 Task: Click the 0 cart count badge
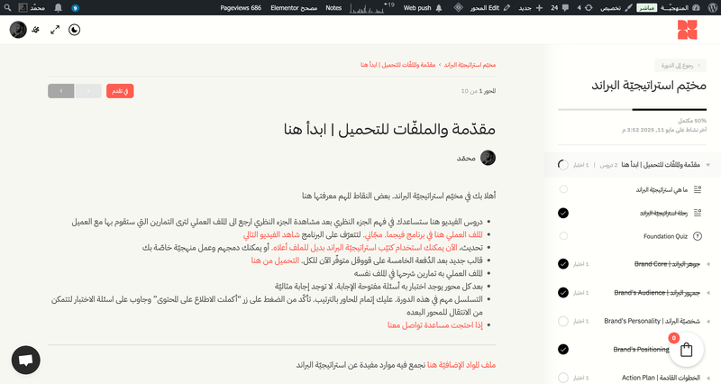point(673,338)
